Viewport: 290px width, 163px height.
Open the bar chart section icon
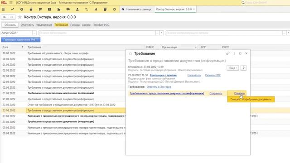click(96, 9)
